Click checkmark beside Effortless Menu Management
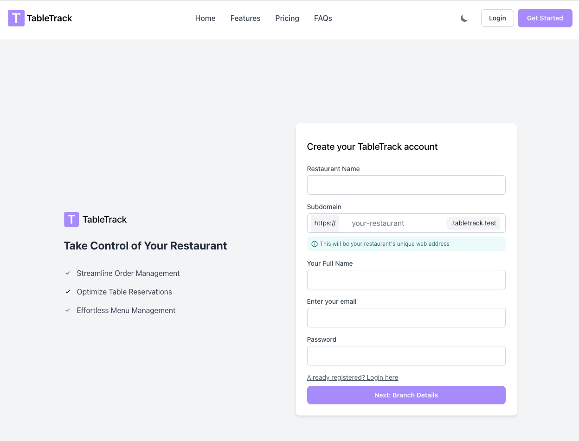The height and width of the screenshot is (441, 579). click(x=68, y=310)
